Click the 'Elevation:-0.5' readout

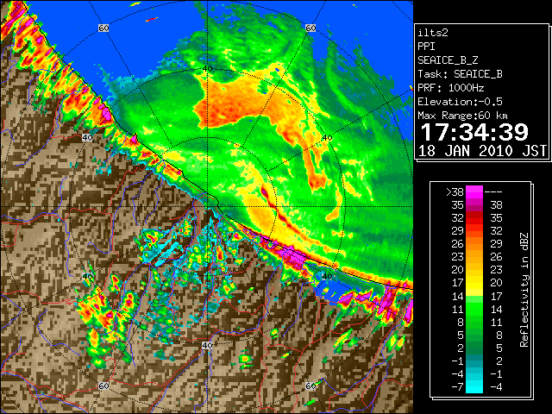pyautogui.click(x=460, y=102)
